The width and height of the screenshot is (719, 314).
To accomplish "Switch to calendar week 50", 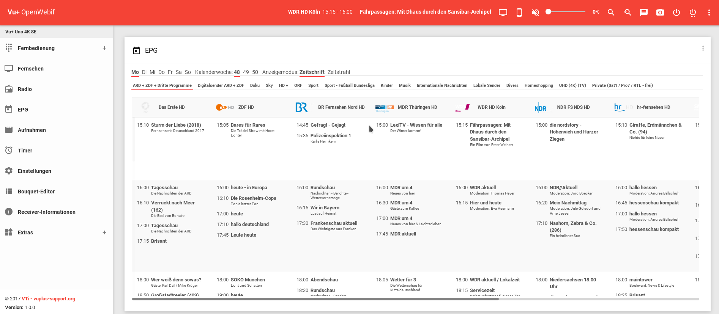I will (255, 72).
